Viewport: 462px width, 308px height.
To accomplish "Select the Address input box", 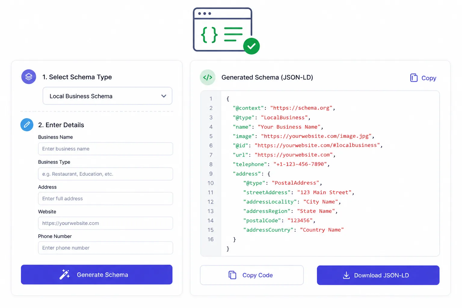I will 106,199.
